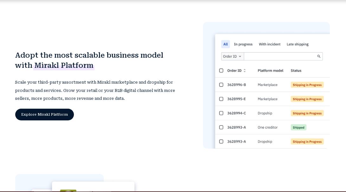This screenshot has width=346, height=192.
Task: Check the checkbox for order 3628996-B
Action: pos(221,85)
